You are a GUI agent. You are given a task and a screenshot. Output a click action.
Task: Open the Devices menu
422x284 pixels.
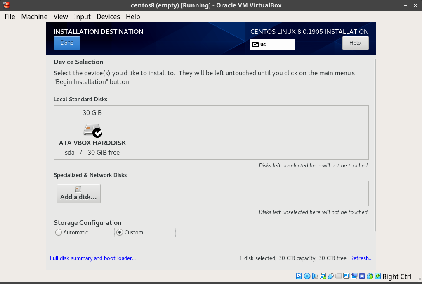pos(108,17)
